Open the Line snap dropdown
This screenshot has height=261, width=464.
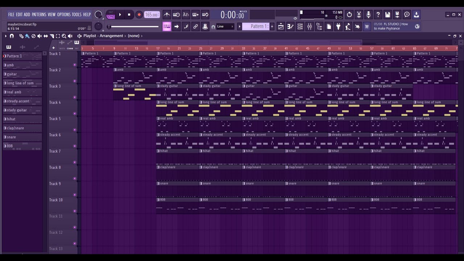point(225,26)
